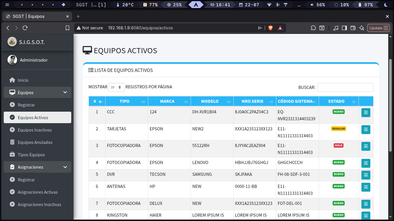Toggle the browser sidebar panel icon

click(x=344, y=28)
